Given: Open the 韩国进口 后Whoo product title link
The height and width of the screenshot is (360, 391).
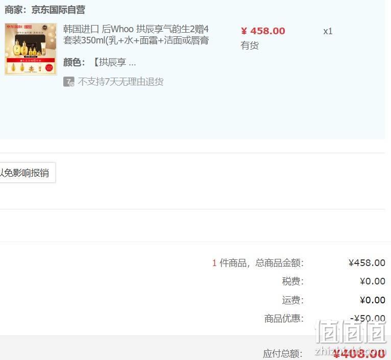Looking at the screenshot, I should (x=136, y=34).
